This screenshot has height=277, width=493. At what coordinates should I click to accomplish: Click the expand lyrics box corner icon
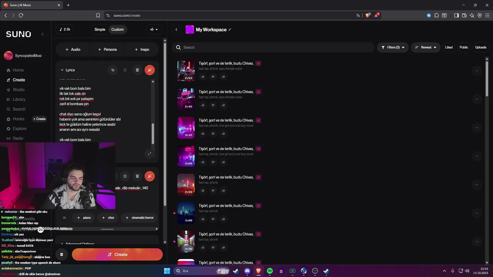(x=149, y=154)
